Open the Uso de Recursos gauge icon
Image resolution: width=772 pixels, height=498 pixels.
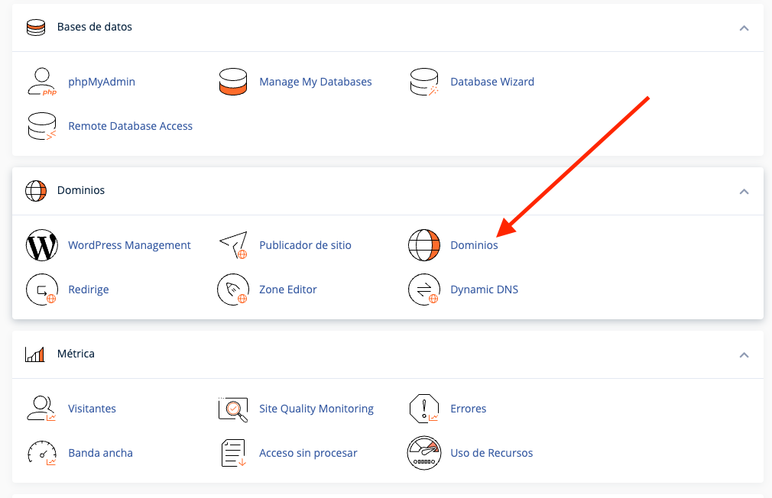pyautogui.click(x=424, y=453)
